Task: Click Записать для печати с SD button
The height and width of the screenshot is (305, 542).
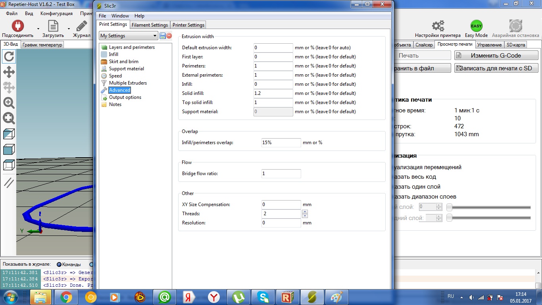Action: [496, 68]
